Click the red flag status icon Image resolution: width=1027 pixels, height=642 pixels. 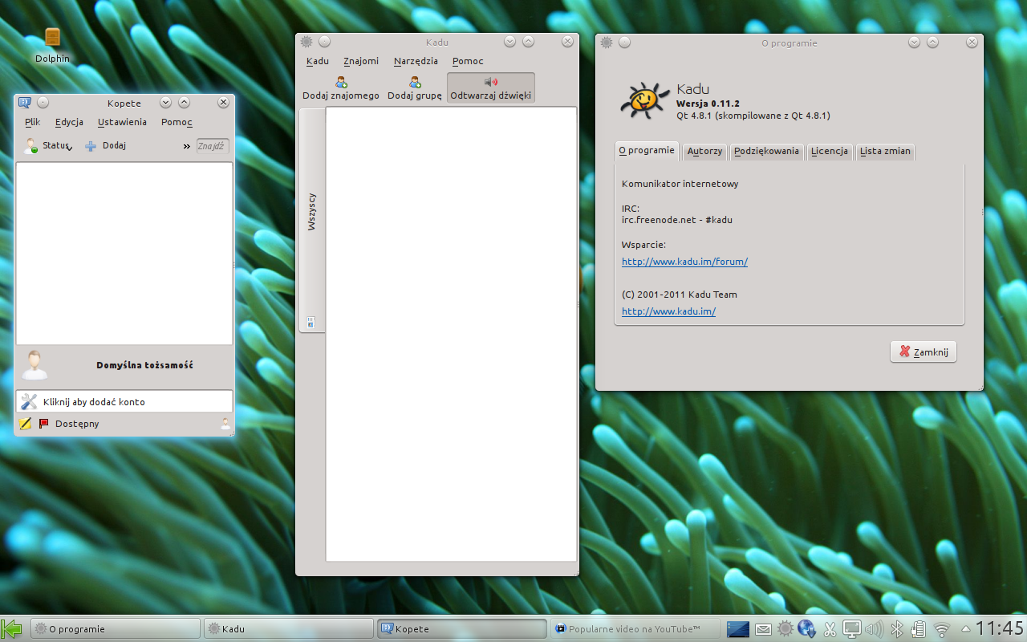point(44,423)
